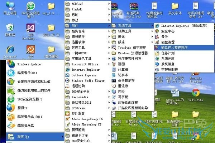Open 扫描仪和照相机向导

pyautogui.click(x=133, y=108)
